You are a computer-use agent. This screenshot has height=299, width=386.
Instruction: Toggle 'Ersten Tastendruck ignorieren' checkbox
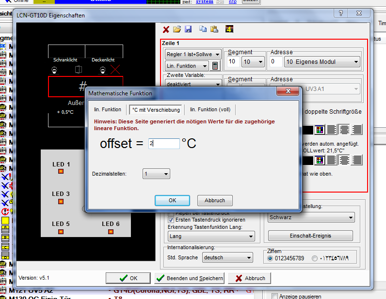tap(171, 220)
